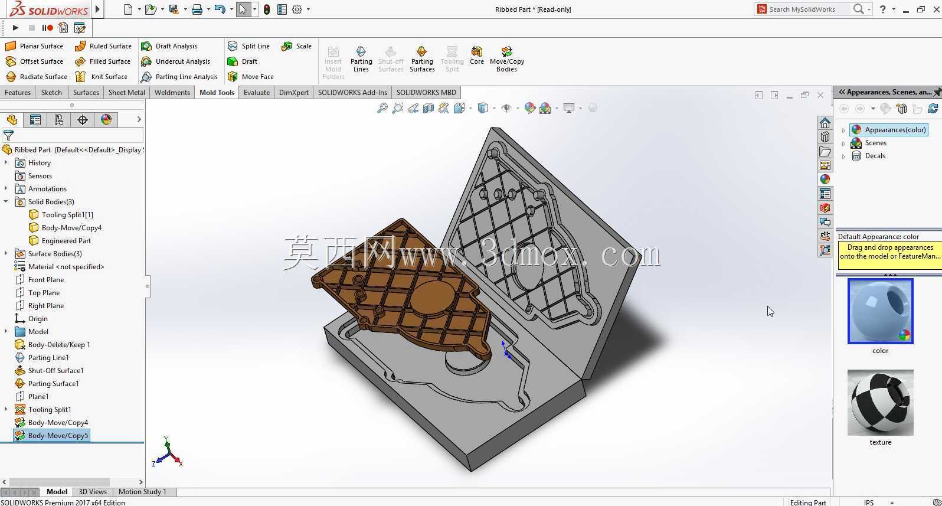Open the DimXpertManager tab
Viewport: 942px width, 506px height.
point(83,120)
